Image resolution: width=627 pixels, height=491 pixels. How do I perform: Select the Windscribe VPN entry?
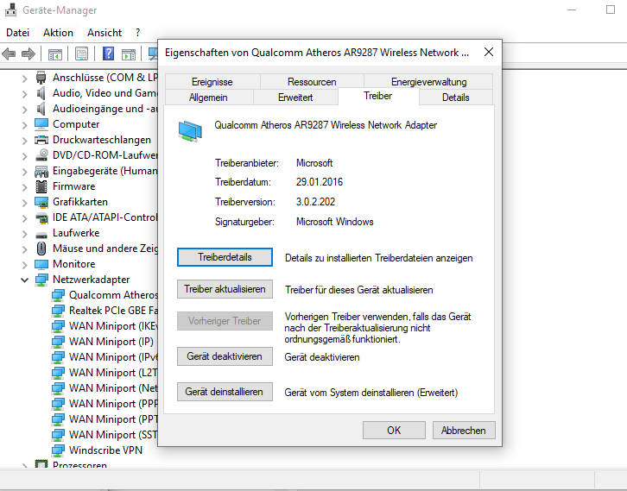tap(105, 450)
